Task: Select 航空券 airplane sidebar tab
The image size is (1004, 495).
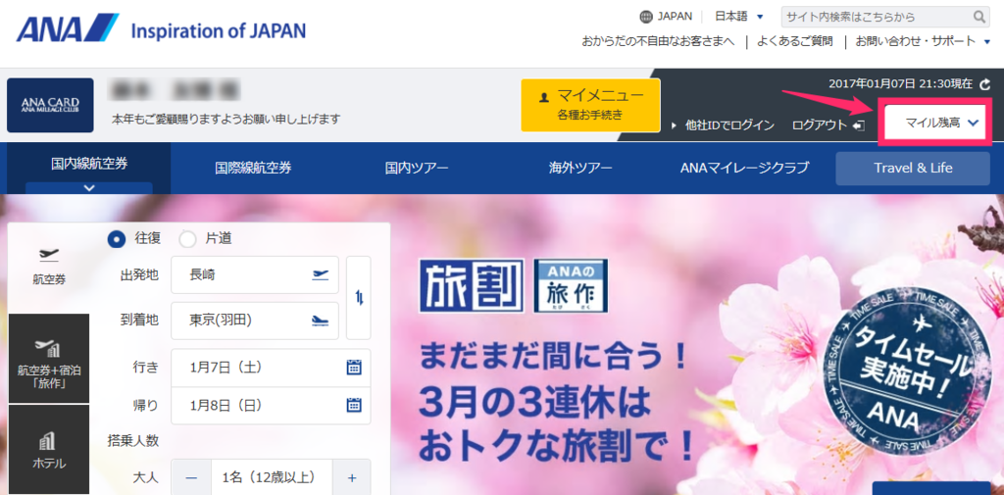Action: click(49, 267)
